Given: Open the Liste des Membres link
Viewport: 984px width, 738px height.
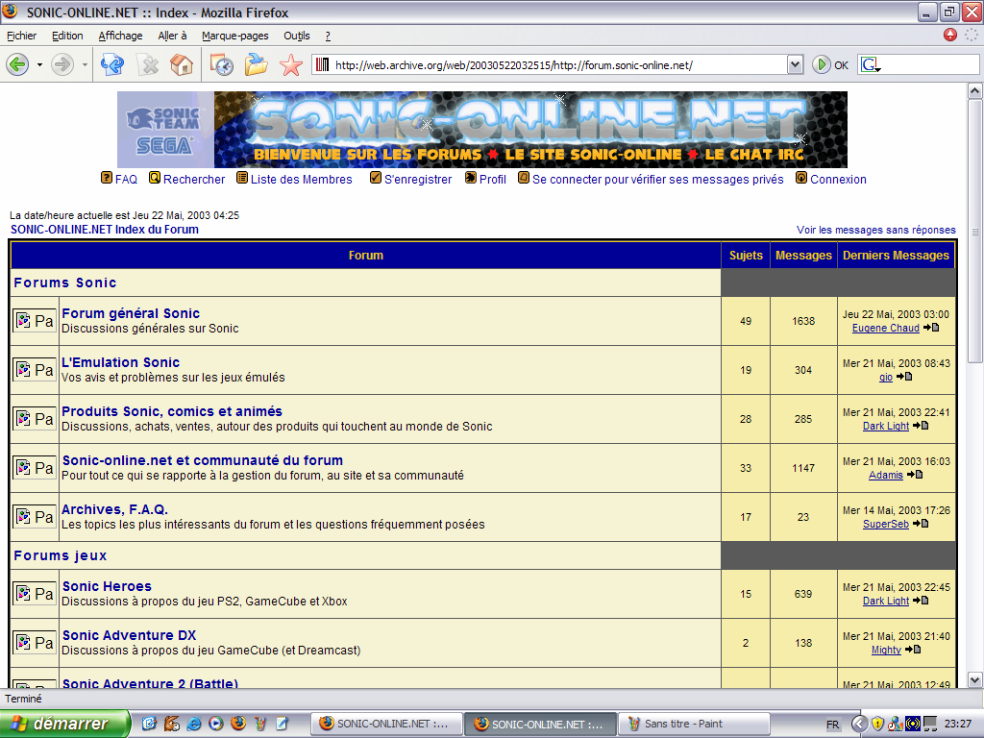Looking at the screenshot, I should 301,179.
